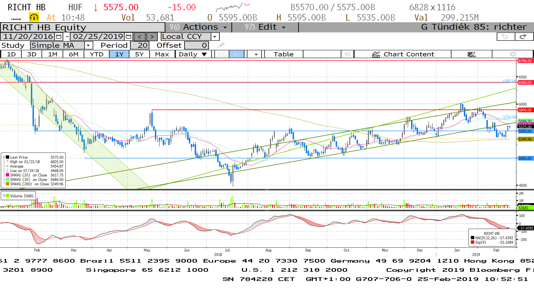
Task: Click the G Tündiék 85: richter title
Action: pos(474,27)
